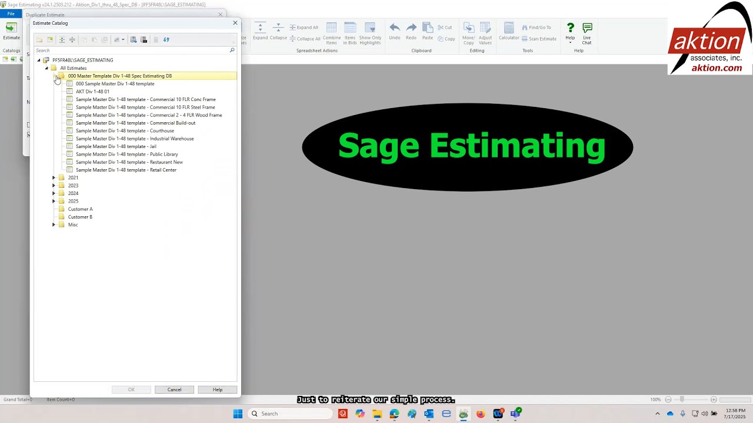Screen dimensions: 753x423
Task: Select the Public Library template
Action: coord(126,154)
